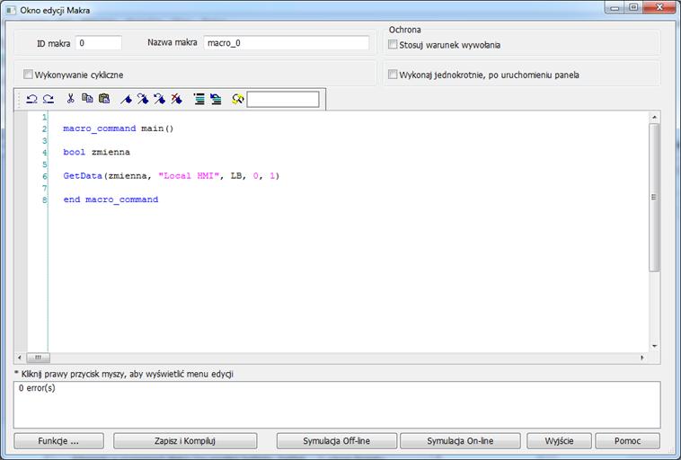Click the 'macro_command main()' code line

118,128
